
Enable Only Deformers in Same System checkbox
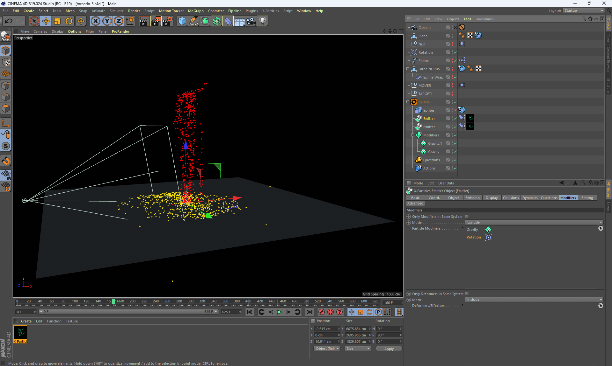coord(467,294)
